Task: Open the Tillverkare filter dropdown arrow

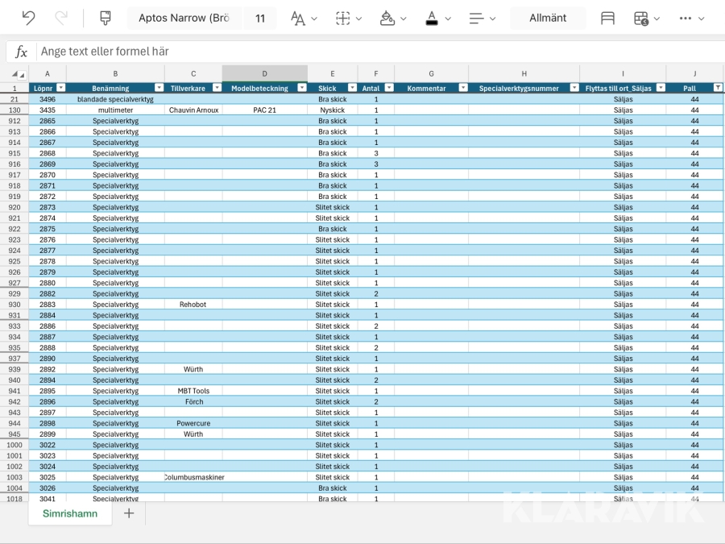Action: (215, 88)
